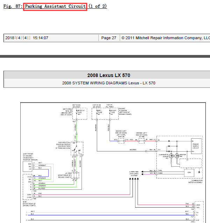Click the "2008 Lexus LX 570" title
The height and width of the screenshot is (223, 210).
click(108, 75)
